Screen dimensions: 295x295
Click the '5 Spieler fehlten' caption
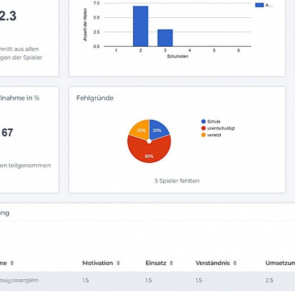pos(177,181)
